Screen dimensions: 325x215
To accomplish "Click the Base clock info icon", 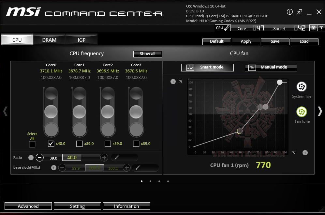I will click(x=54, y=168).
